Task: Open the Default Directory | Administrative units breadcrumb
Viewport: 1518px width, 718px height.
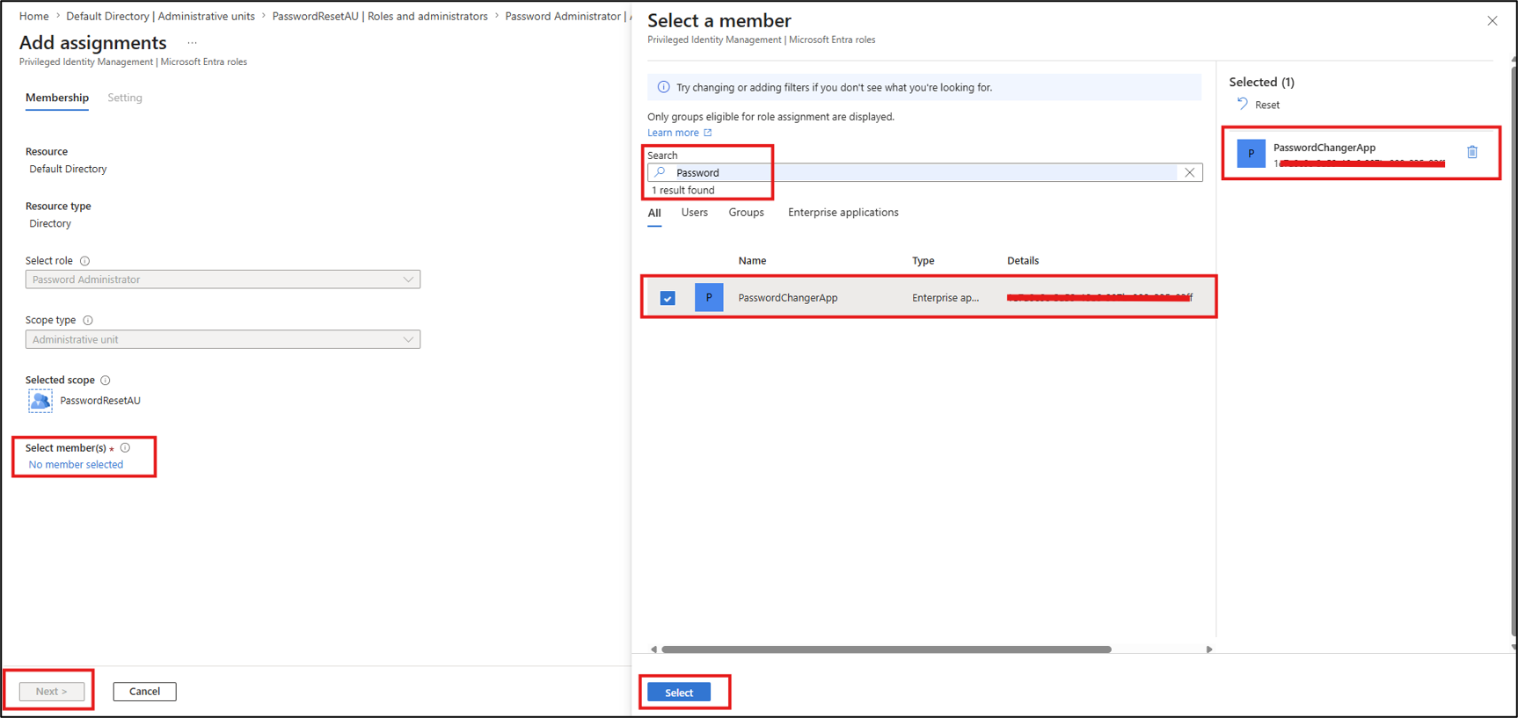Action: [161, 16]
